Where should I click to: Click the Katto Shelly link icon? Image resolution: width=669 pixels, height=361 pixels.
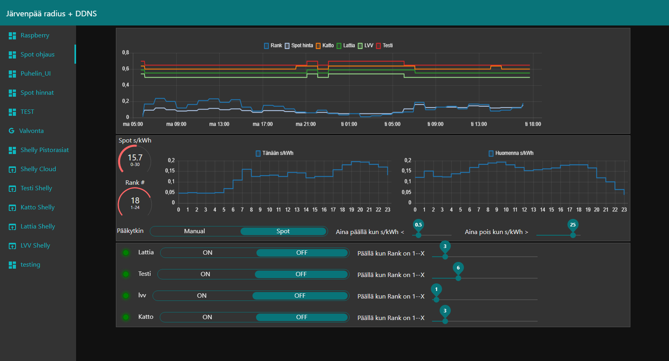click(x=12, y=208)
